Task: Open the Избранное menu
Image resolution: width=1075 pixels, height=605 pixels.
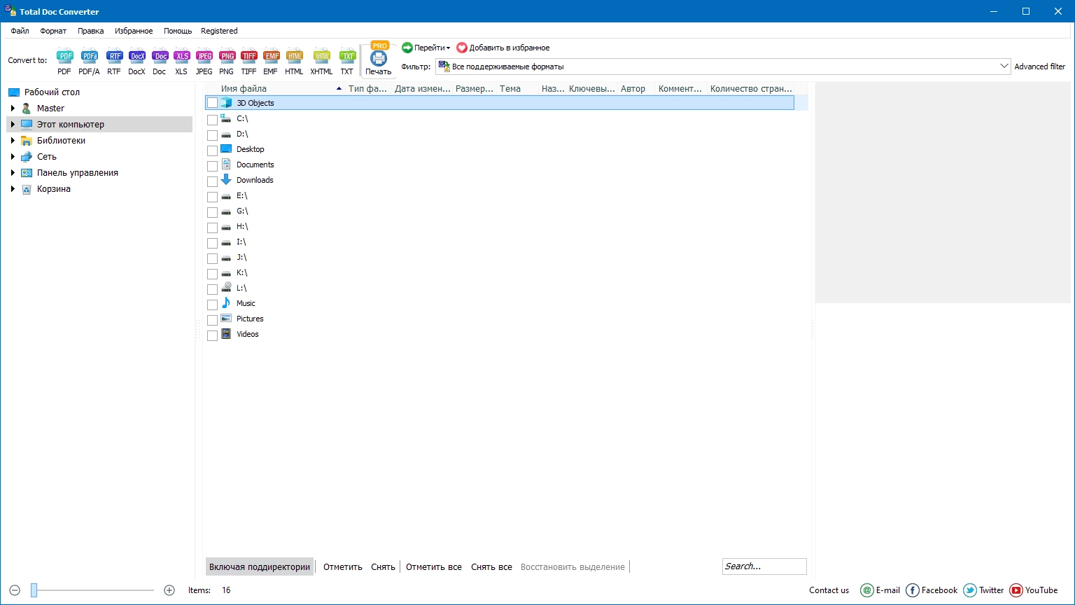Action: 134,31
